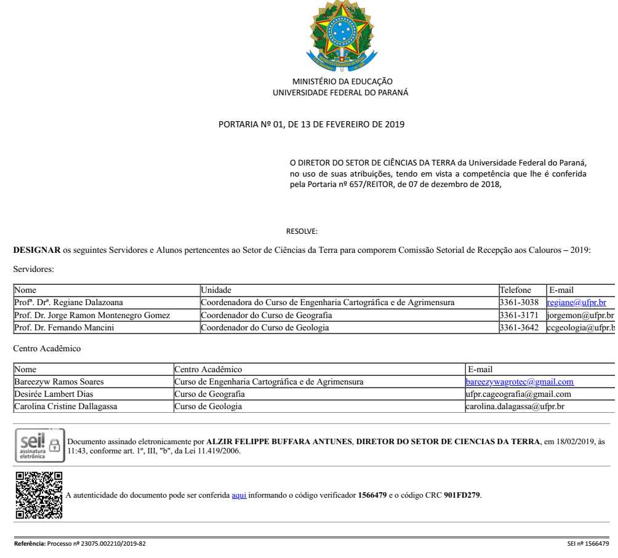Click the 'MINISTÉRIO DA EDUCAÇÃO' heading

click(x=342, y=81)
